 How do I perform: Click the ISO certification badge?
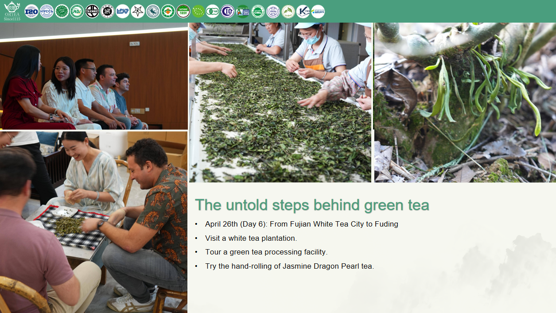(31, 11)
